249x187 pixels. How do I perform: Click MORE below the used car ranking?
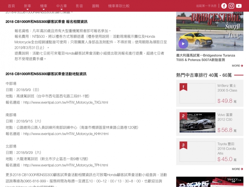click(236, 169)
